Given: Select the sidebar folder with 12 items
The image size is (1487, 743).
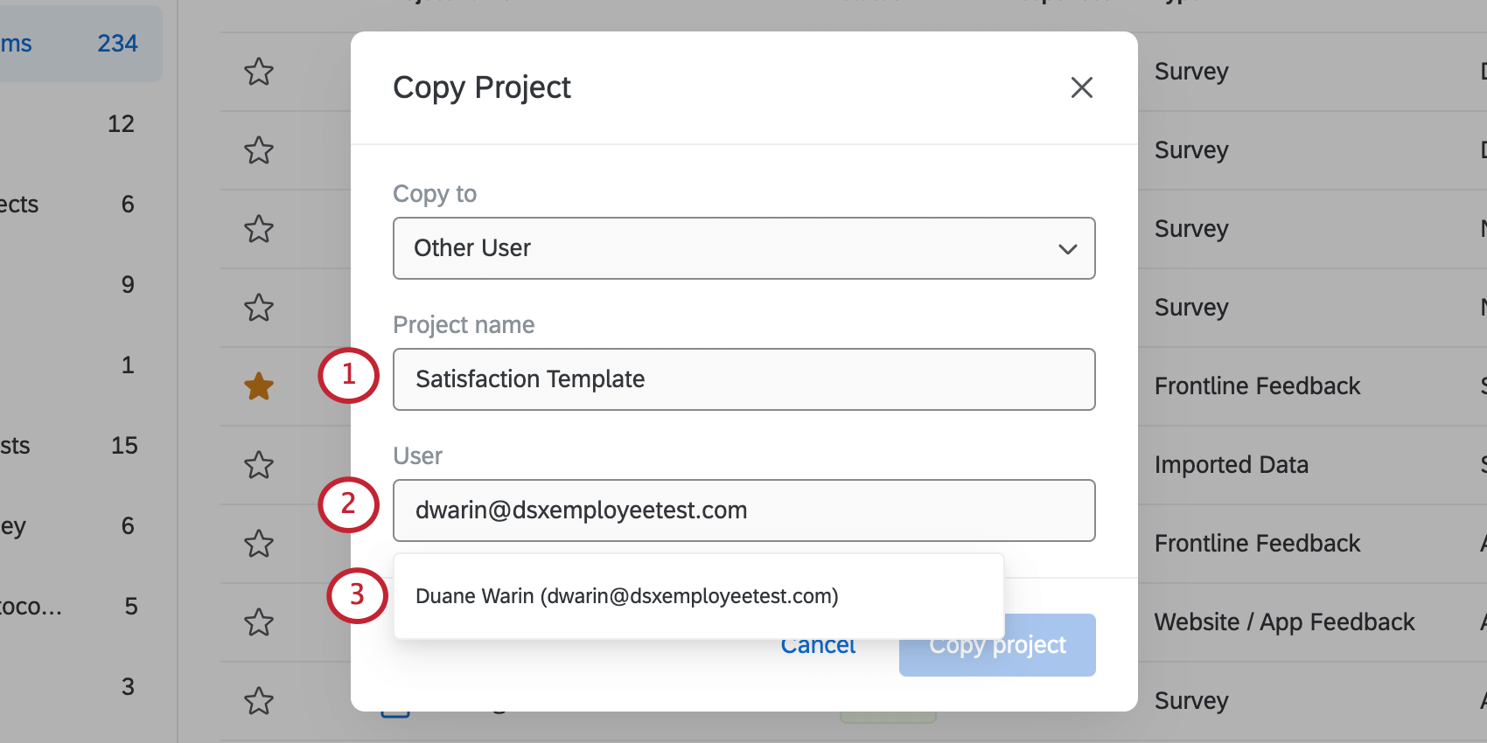Looking at the screenshot, I should [x=79, y=124].
